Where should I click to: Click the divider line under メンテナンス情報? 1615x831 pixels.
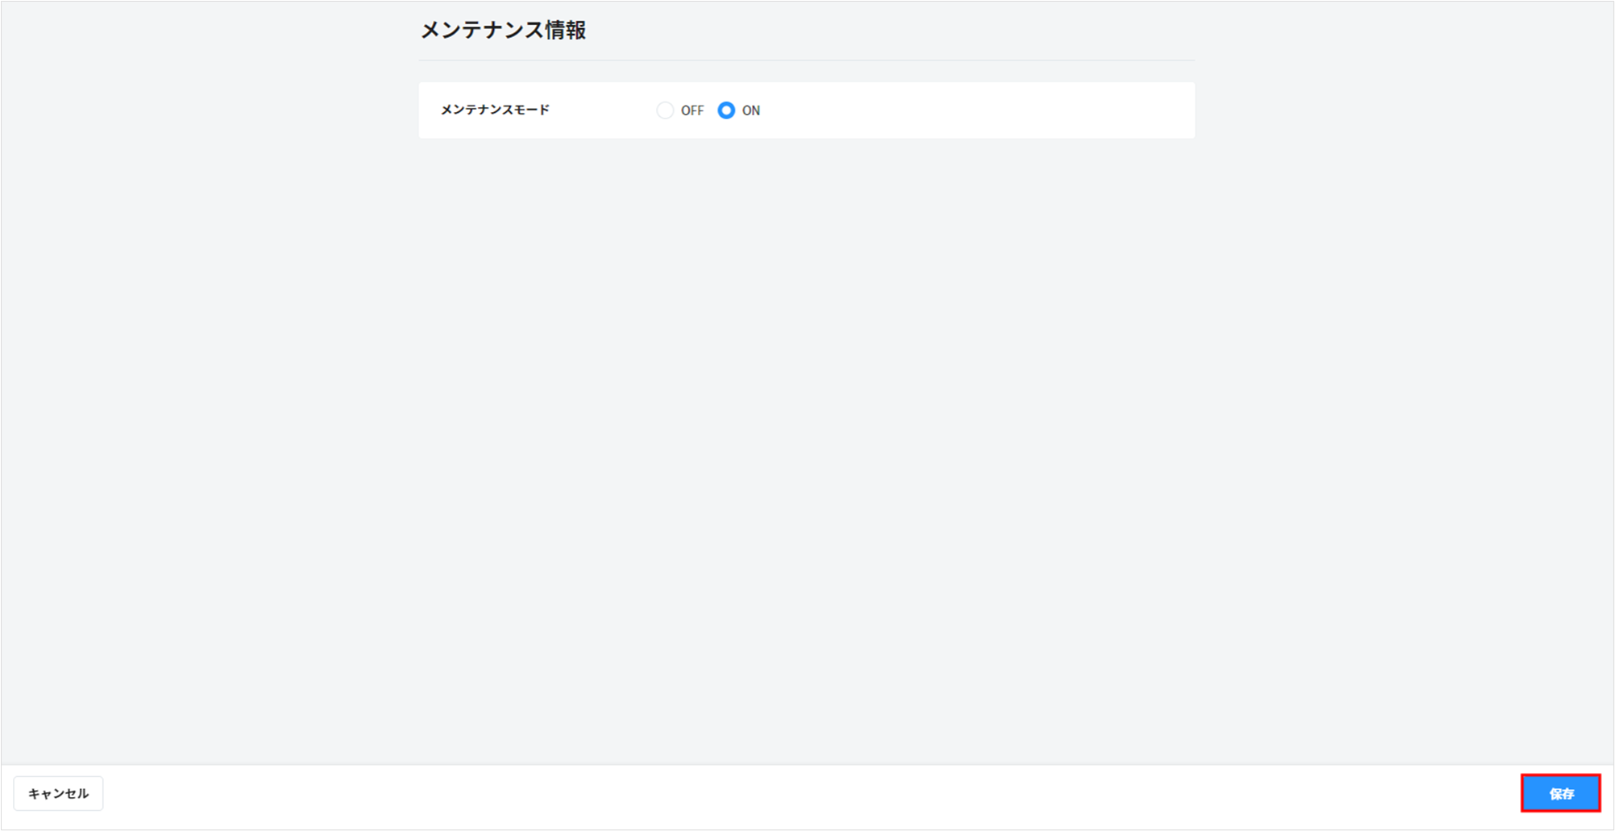(806, 60)
